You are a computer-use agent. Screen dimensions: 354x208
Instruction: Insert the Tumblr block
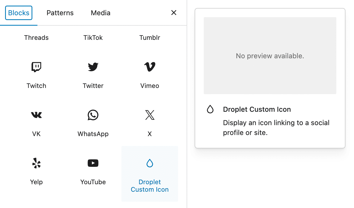click(150, 38)
